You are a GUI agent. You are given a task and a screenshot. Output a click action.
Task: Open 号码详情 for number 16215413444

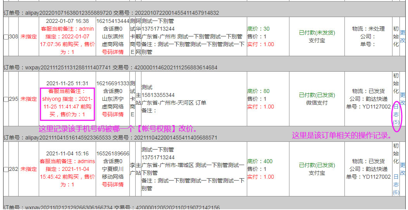pos(113,52)
